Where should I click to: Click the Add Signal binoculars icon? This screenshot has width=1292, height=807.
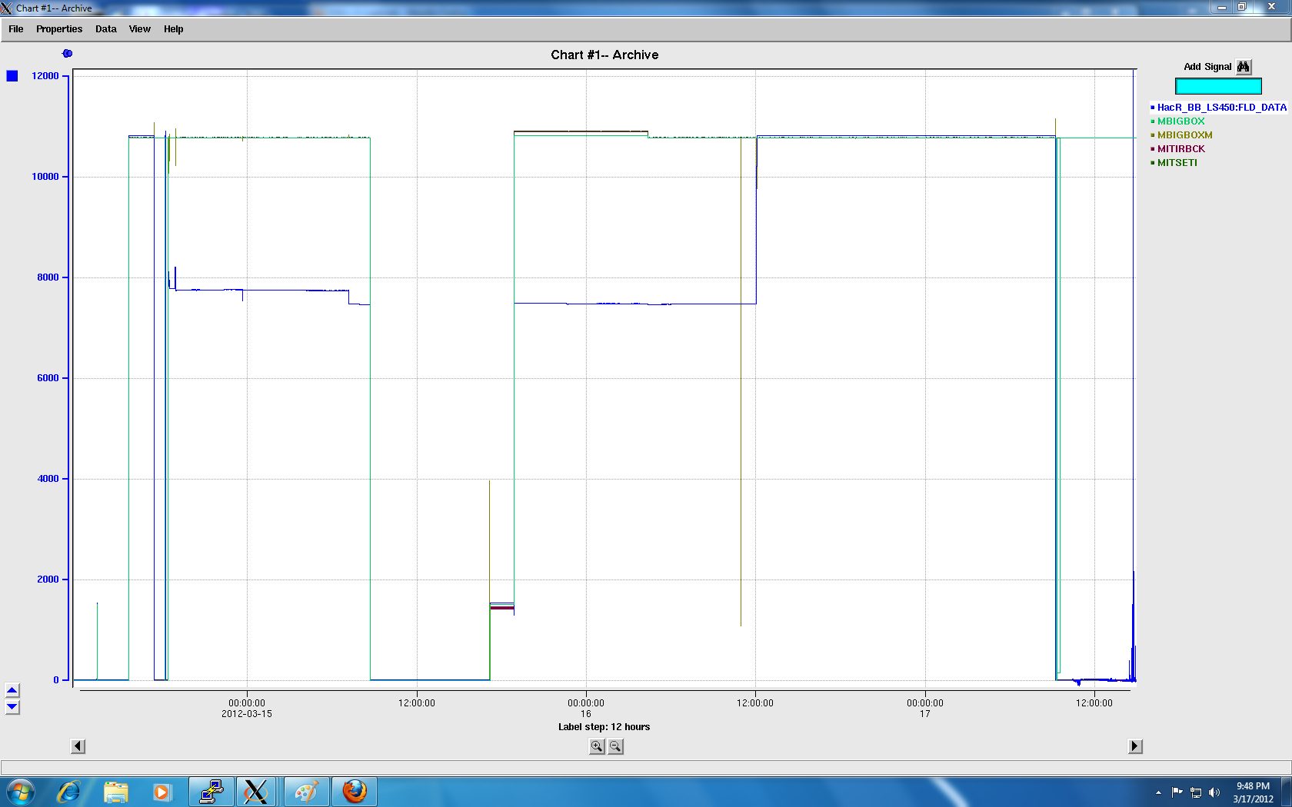tap(1244, 67)
